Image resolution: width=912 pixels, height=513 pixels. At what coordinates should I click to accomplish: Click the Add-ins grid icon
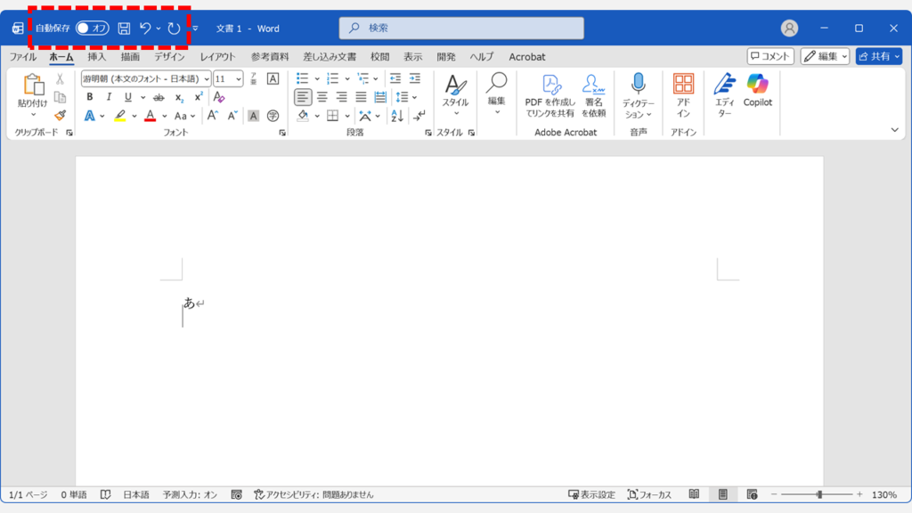683,91
